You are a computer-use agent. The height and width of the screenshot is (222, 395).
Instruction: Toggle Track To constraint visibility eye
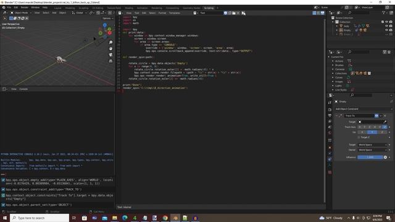pos(376,116)
